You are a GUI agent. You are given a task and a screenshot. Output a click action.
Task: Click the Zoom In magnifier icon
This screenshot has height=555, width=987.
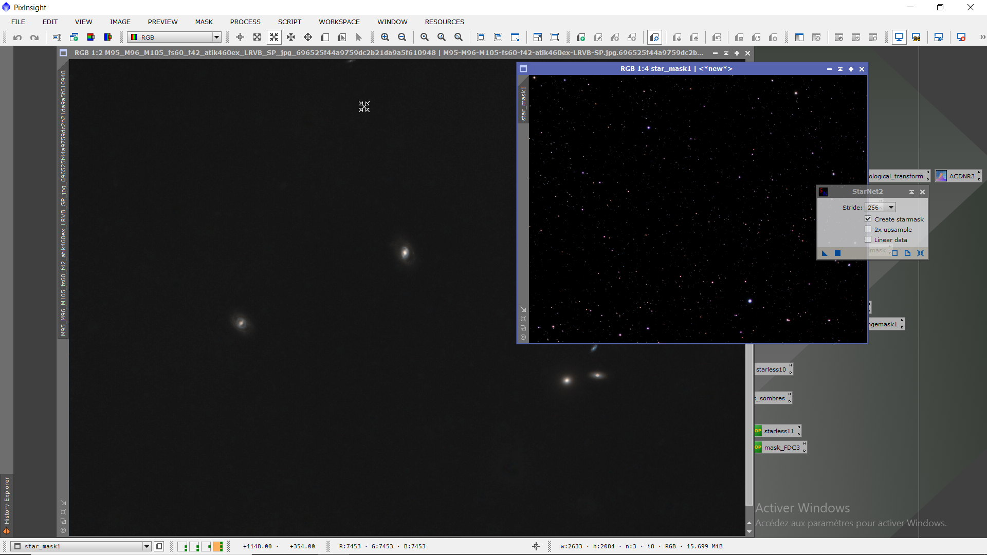pos(385,37)
